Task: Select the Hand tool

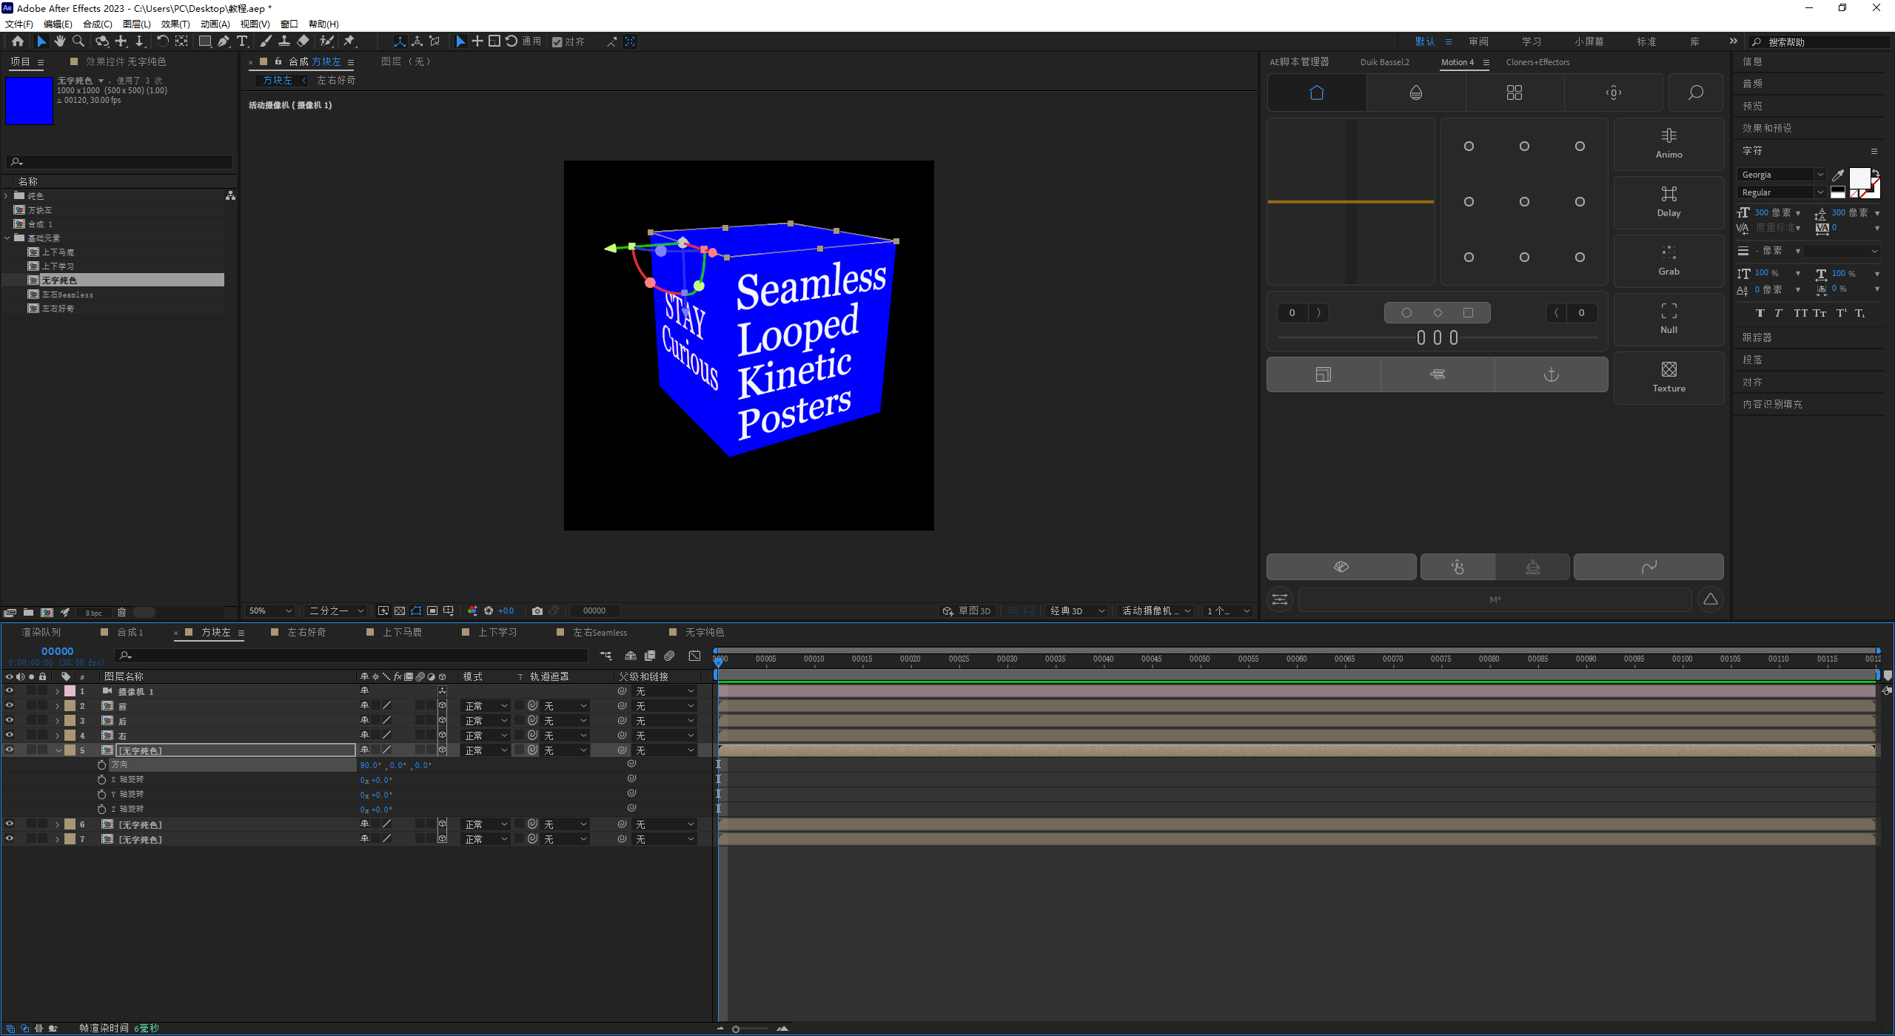Action: [x=60, y=41]
